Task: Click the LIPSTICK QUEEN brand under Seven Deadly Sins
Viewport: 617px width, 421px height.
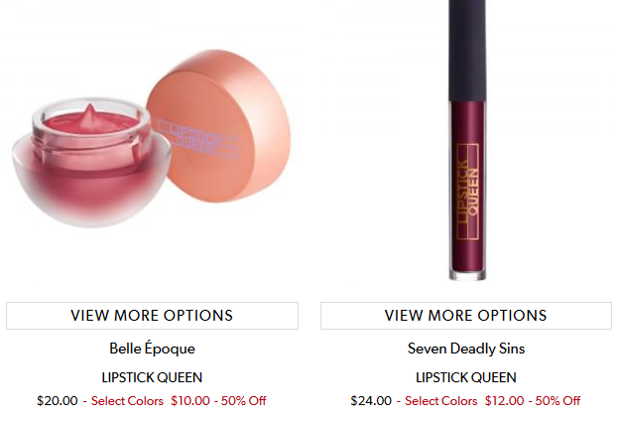Action: (466, 377)
